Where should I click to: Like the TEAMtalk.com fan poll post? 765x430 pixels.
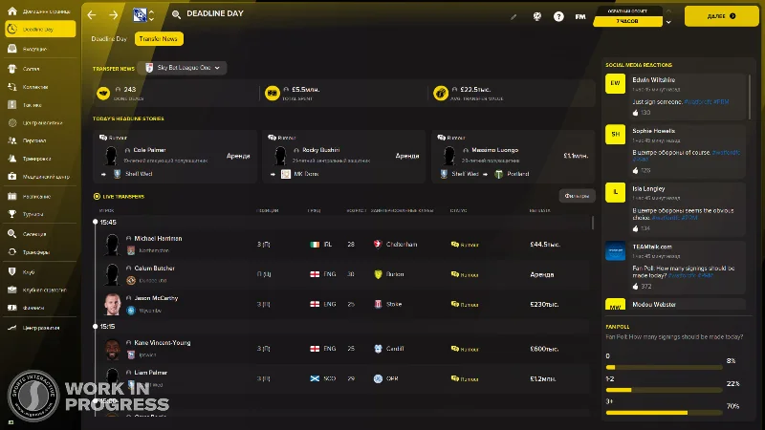(x=635, y=287)
